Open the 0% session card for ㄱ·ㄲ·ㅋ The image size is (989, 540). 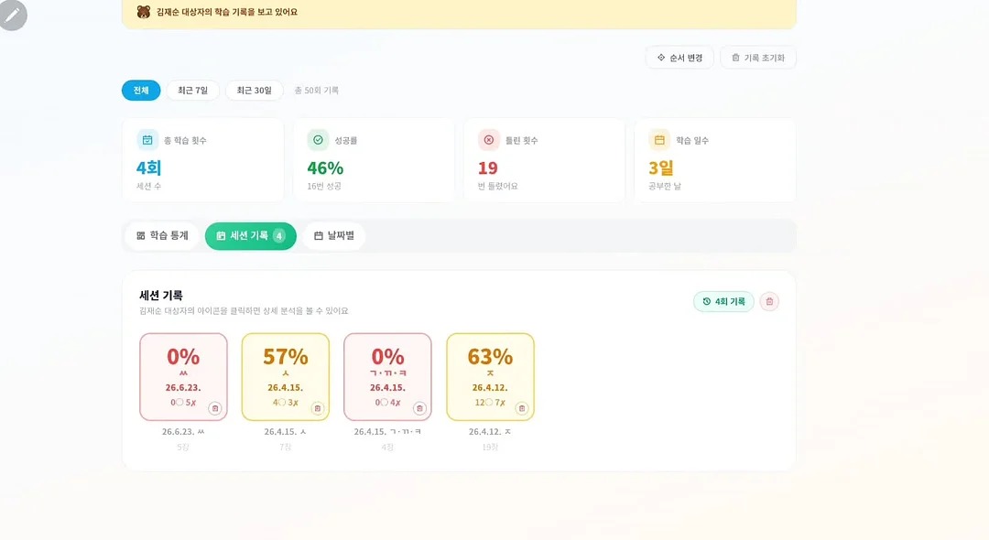click(388, 377)
